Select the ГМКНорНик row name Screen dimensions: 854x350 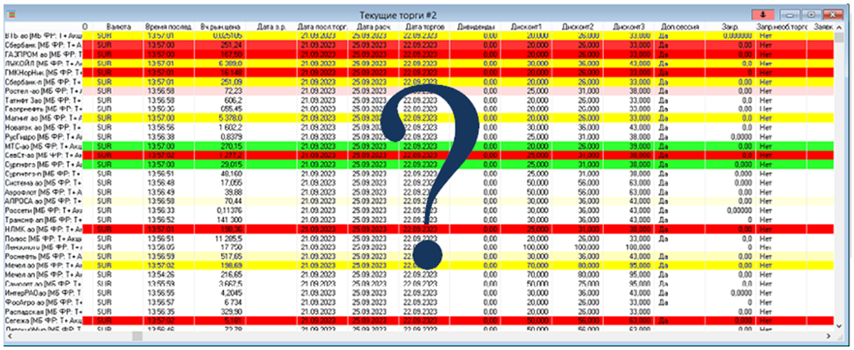[43, 72]
